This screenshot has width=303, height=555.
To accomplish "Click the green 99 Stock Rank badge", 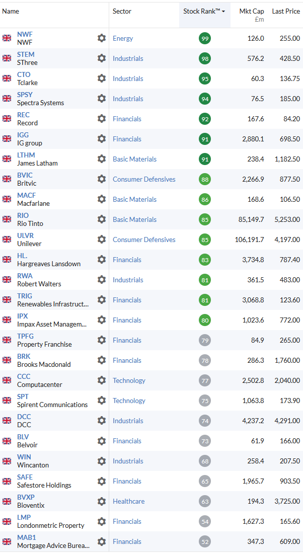I will pos(205,38).
